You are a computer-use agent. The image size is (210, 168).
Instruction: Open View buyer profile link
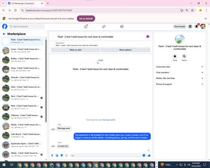pyautogui.click(x=109, y=120)
